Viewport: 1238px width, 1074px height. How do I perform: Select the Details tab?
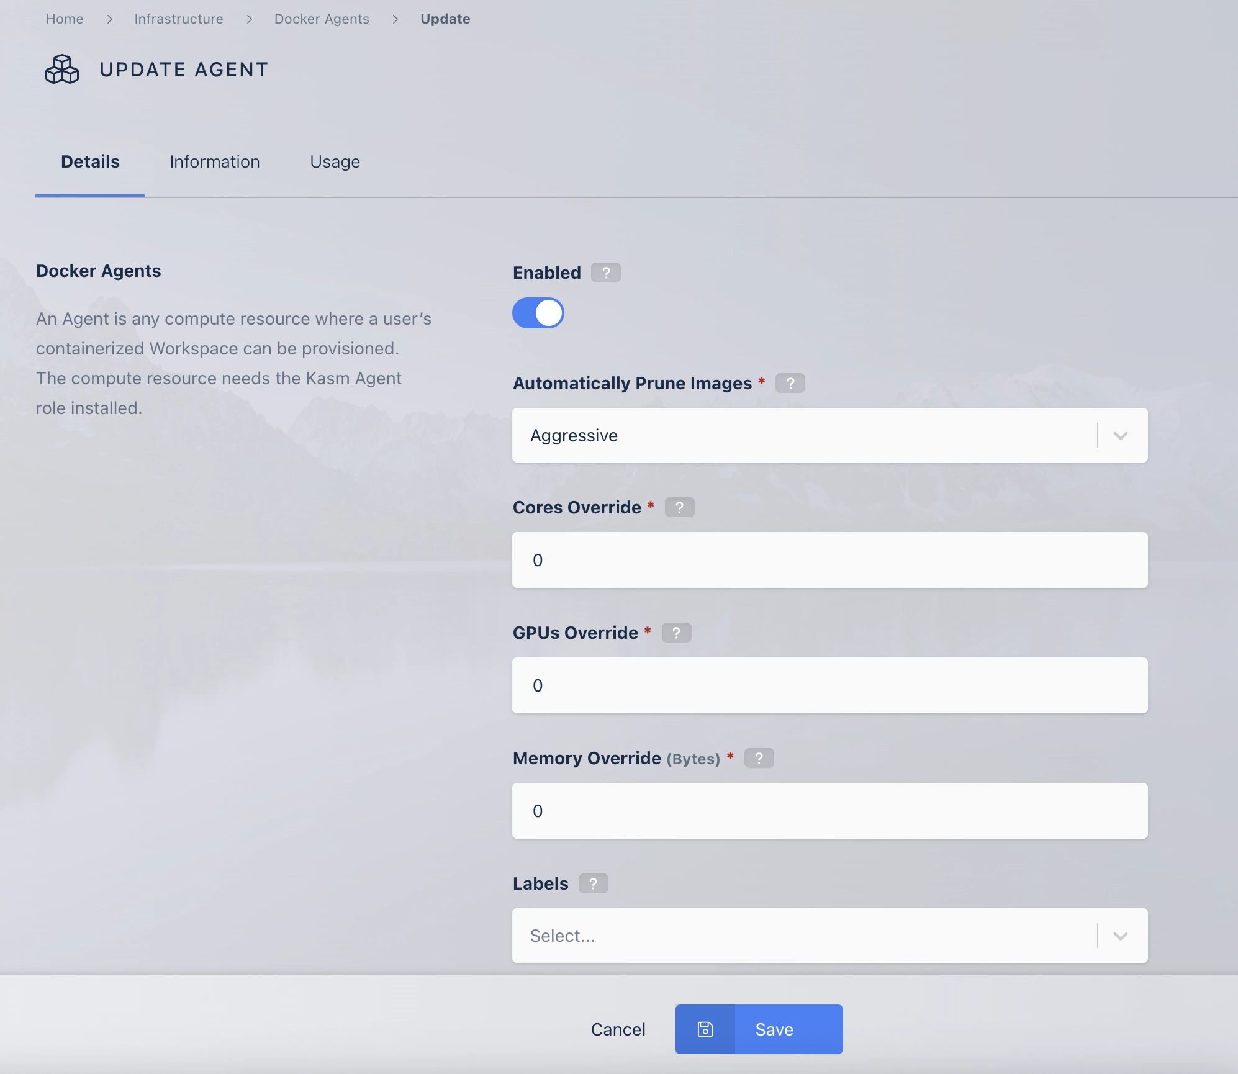coord(90,161)
